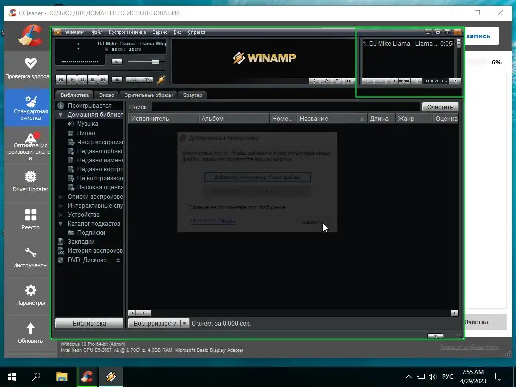Open the ПРОЧИЕ playlist menu

tap(405, 81)
